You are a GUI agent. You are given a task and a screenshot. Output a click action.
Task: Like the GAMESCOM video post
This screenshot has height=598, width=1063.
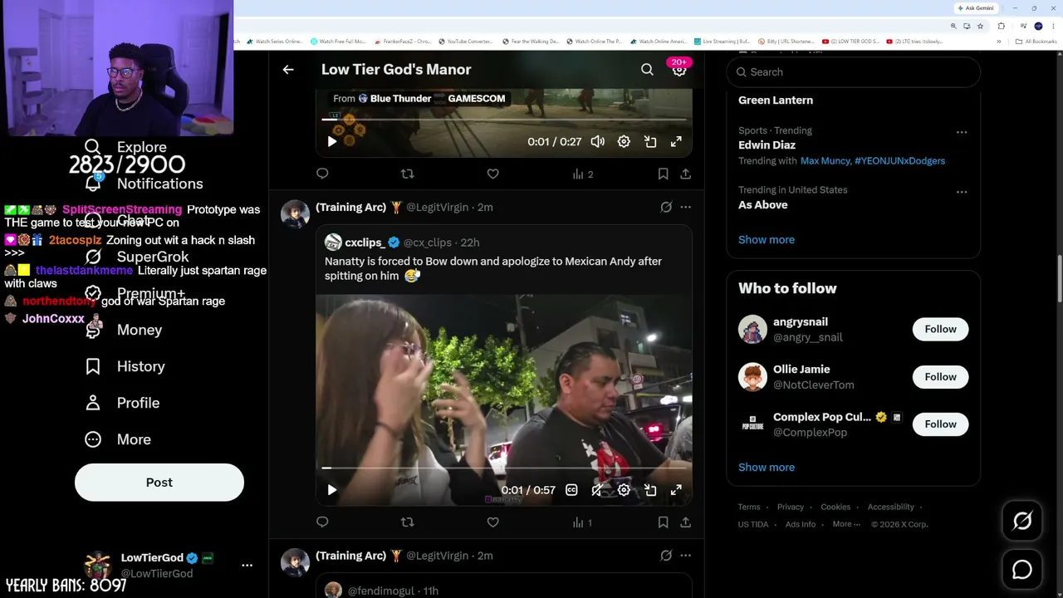(492, 174)
